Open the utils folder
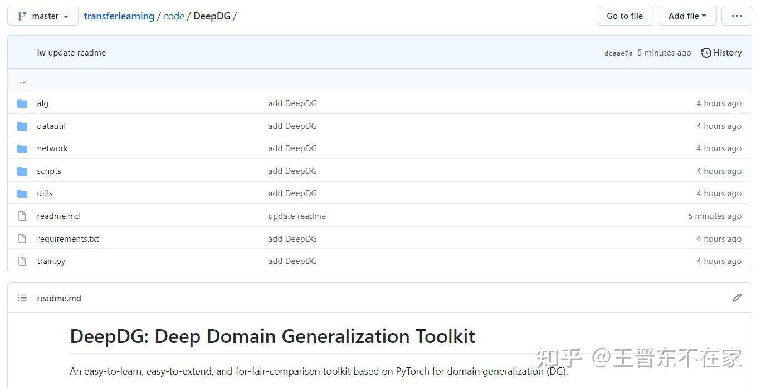Viewport: 761px width, 388px height. coord(45,193)
